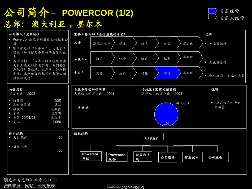Click the McKinsey & Company logo
Viewport: 252px width, 189px height.
126,187
